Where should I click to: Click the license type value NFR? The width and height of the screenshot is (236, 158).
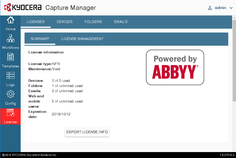point(56,64)
